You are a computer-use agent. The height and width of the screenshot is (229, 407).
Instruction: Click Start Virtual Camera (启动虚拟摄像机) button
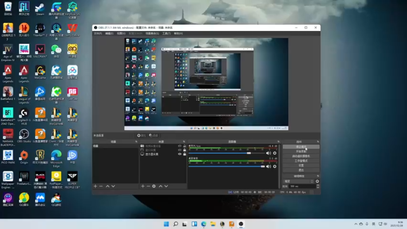301,156
